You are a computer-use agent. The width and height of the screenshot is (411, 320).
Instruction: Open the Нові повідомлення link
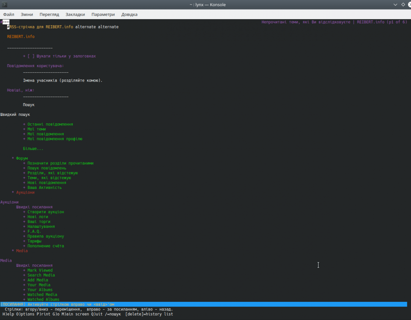(47, 183)
